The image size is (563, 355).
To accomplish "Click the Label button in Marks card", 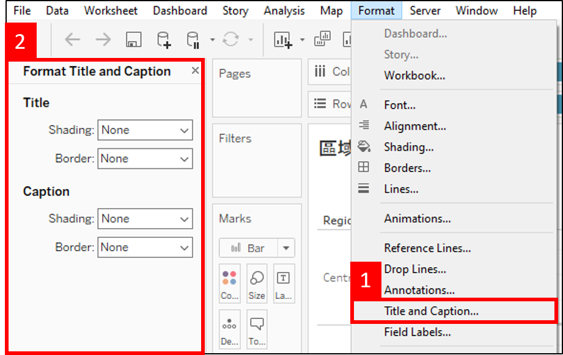I will click(284, 284).
